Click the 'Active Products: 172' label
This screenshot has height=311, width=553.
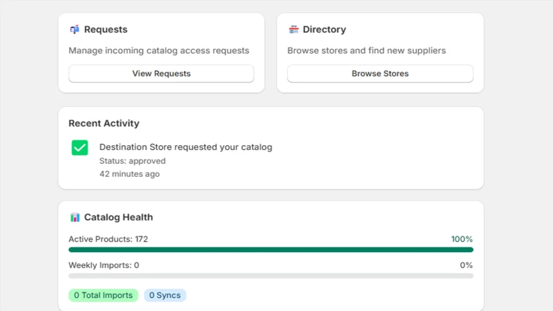click(108, 239)
